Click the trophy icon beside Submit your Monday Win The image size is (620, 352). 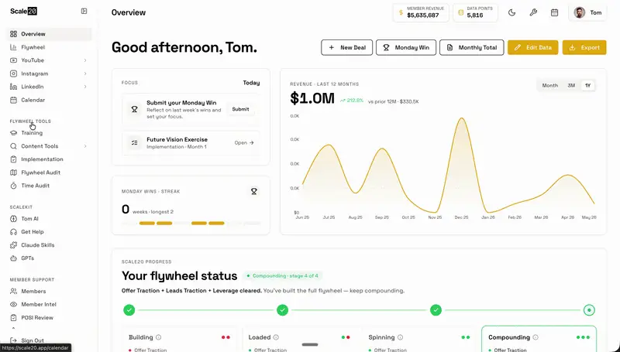(134, 109)
